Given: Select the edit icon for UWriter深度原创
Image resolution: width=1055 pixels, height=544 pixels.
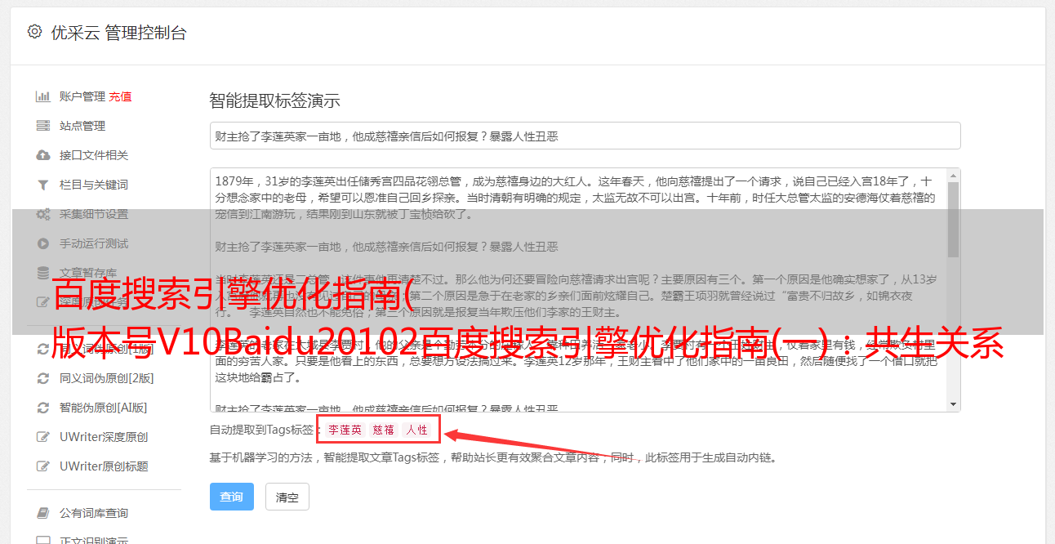Looking at the screenshot, I should point(43,437).
